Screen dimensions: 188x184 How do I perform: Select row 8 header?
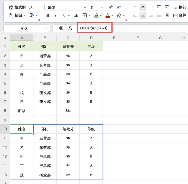tap(5, 111)
